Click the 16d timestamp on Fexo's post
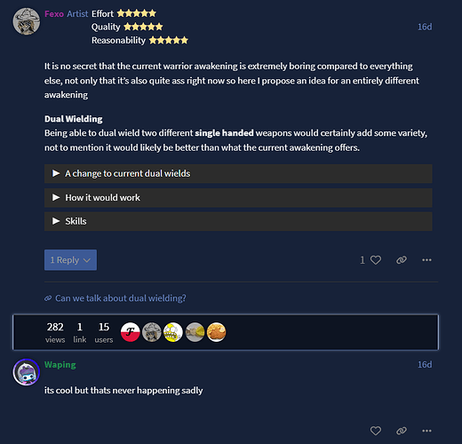 click(x=425, y=27)
